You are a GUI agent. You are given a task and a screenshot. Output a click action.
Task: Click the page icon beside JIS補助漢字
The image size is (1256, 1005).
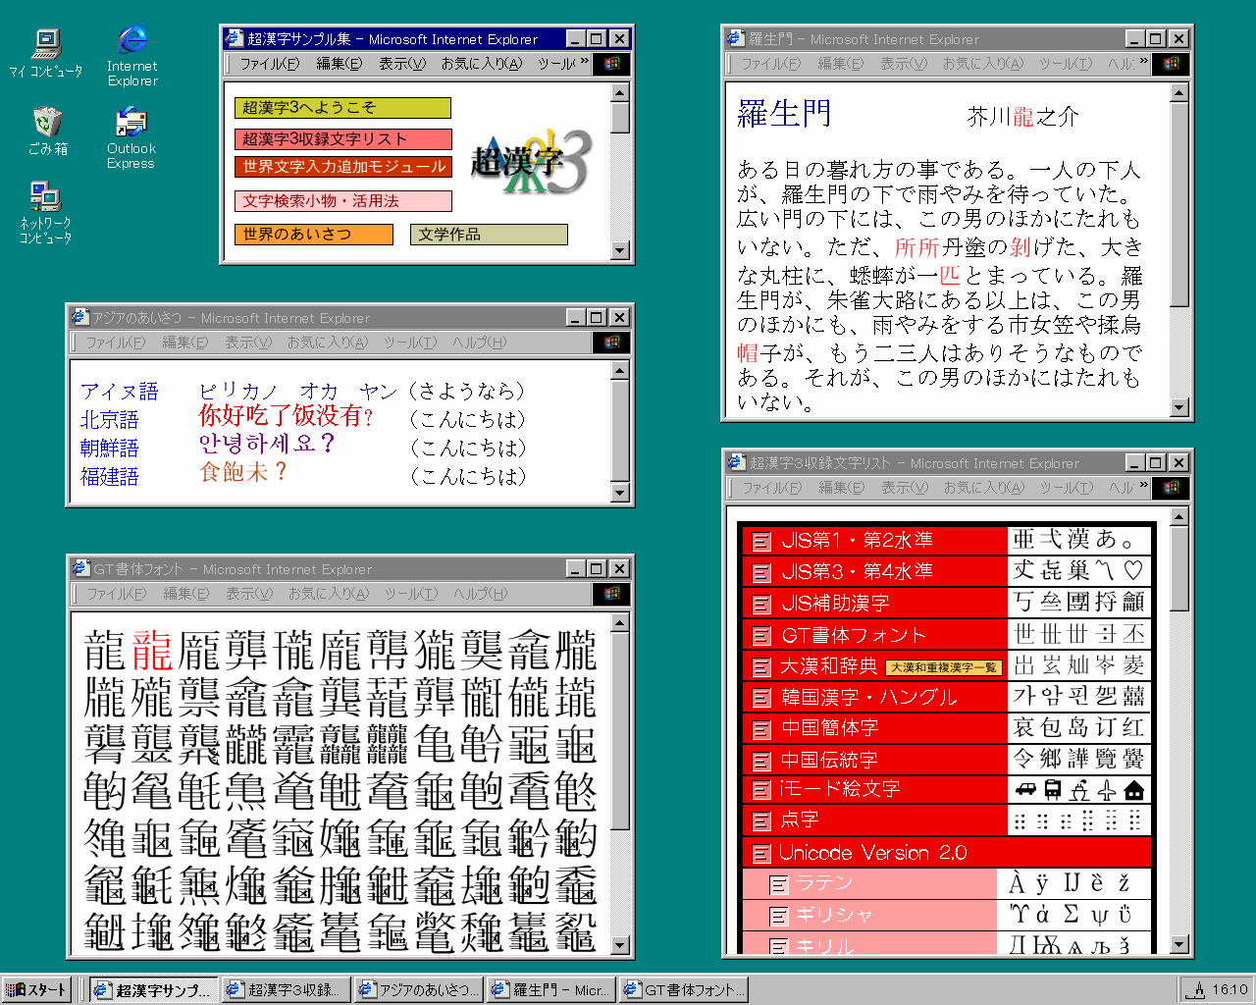761,604
